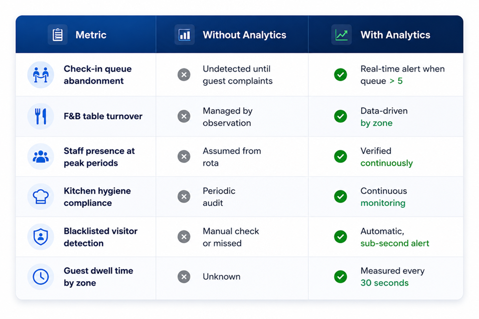Select the Without Analytics column header text
479x319 pixels.
tap(245, 35)
